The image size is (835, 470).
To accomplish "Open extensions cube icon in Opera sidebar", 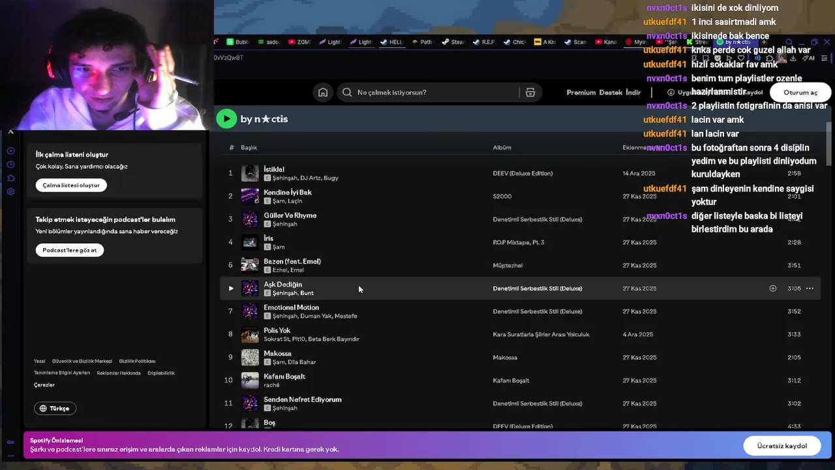I will (10, 178).
